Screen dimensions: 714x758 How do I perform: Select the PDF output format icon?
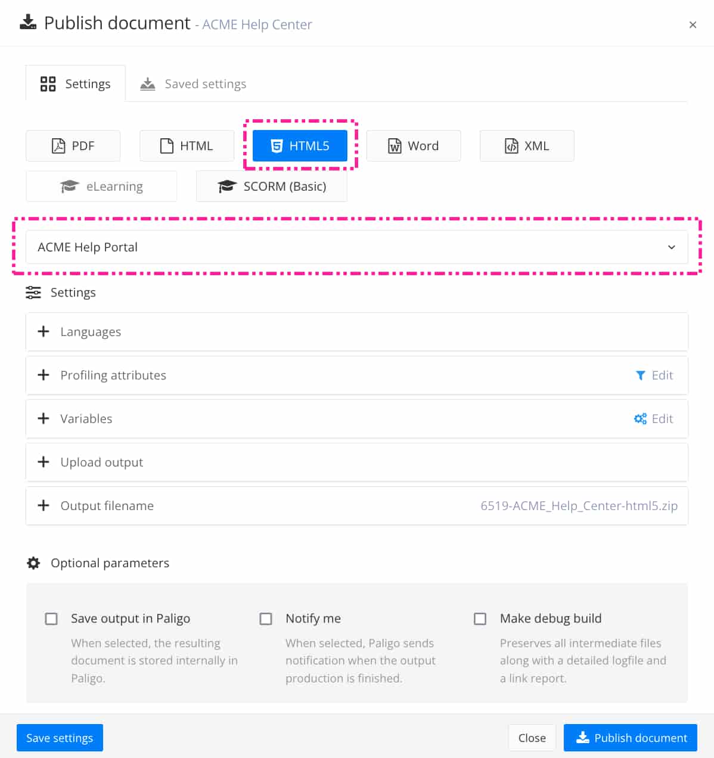tap(58, 145)
